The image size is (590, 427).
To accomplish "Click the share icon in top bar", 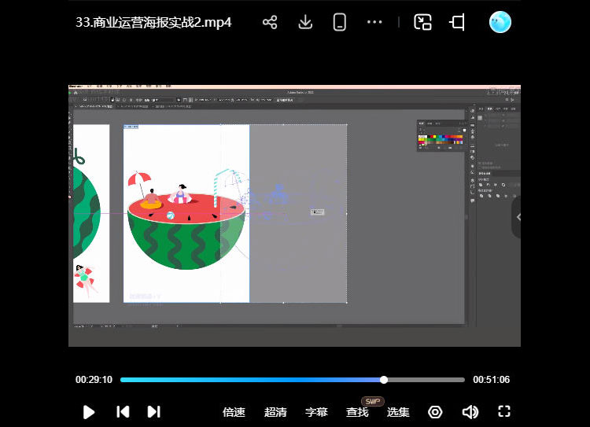I will coord(270,22).
